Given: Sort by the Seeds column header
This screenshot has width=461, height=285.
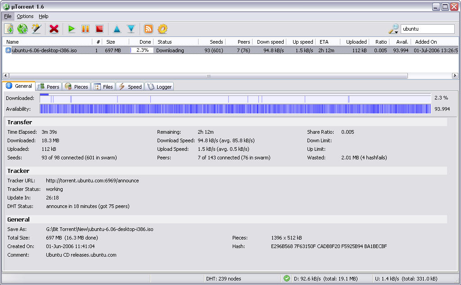Looking at the screenshot, I should (212, 42).
